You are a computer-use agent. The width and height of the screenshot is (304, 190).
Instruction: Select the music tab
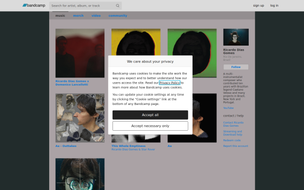60,16
